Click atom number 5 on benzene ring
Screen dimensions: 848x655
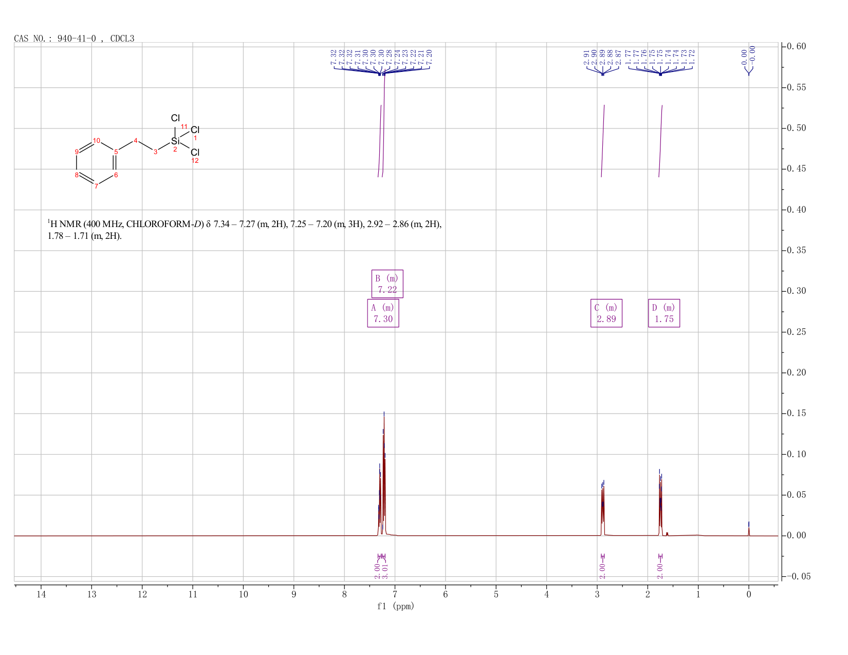coord(116,152)
